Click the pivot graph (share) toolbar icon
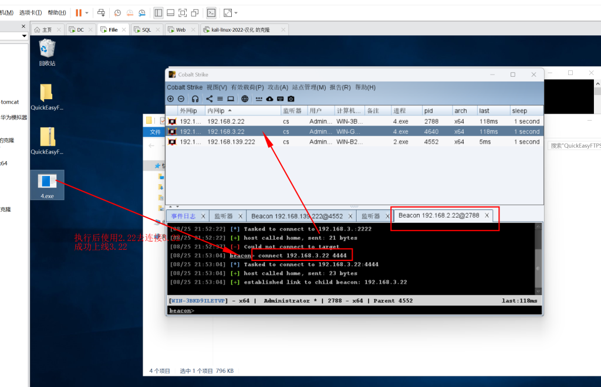 (x=210, y=99)
